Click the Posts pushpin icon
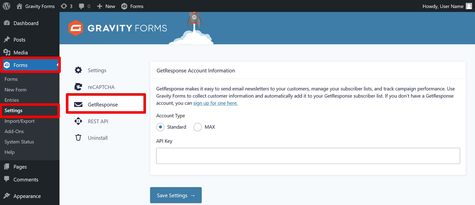Viewport: 475px width, 205px height. tap(7, 39)
